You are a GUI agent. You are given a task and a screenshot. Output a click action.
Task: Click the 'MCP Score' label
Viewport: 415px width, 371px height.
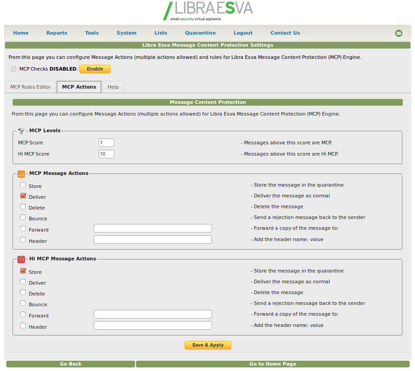tap(31, 143)
